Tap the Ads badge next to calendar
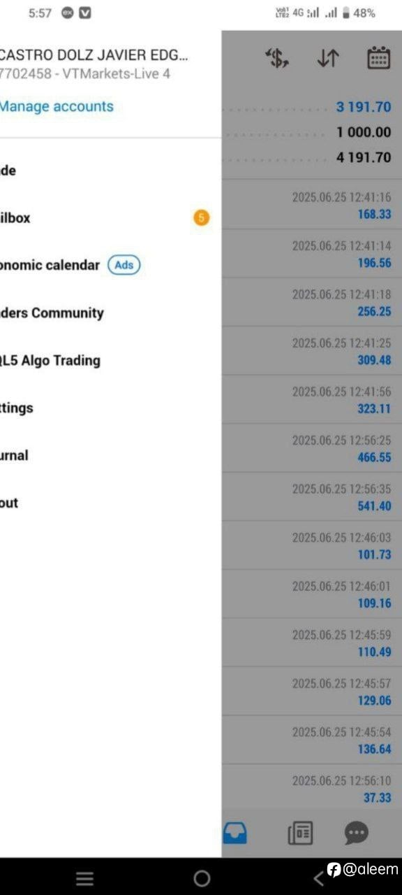Image resolution: width=402 pixels, height=895 pixels. (x=124, y=265)
